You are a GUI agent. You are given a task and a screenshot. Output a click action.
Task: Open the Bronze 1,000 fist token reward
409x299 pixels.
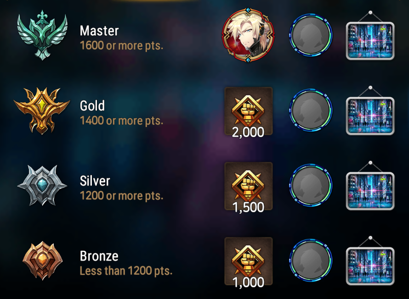click(248, 262)
